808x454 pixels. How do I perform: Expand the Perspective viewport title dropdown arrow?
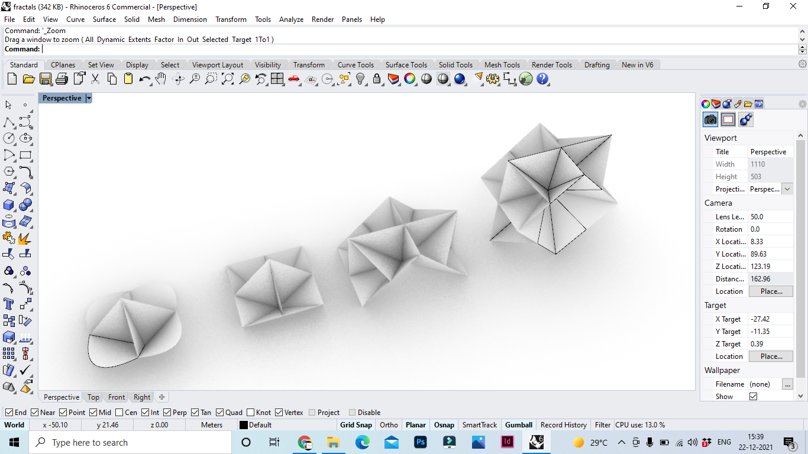coord(89,98)
